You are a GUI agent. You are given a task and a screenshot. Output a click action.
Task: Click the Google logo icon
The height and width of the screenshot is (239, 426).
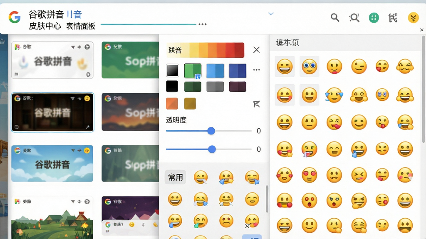coord(15,17)
